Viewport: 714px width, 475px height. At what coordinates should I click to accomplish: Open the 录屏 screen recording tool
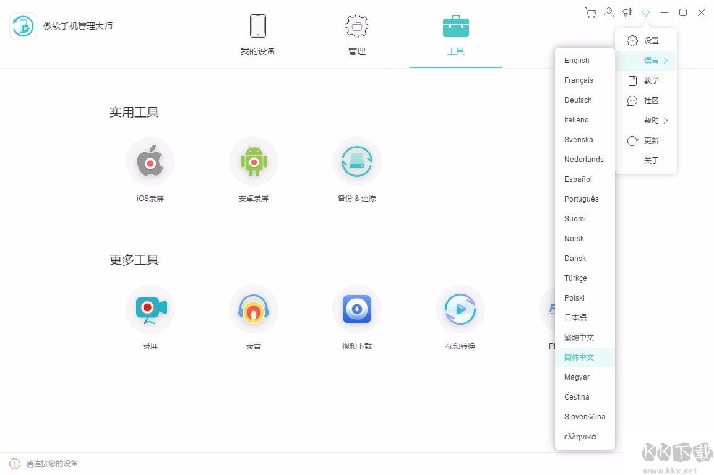tap(150, 309)
